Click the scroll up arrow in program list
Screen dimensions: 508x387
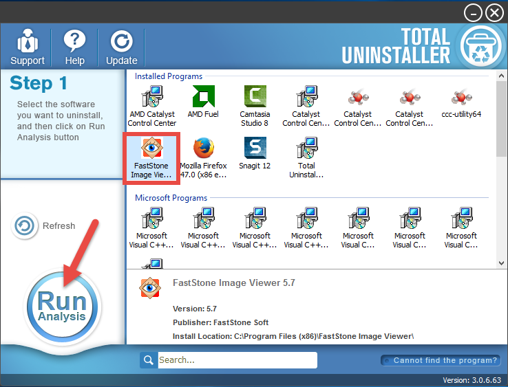501,76
